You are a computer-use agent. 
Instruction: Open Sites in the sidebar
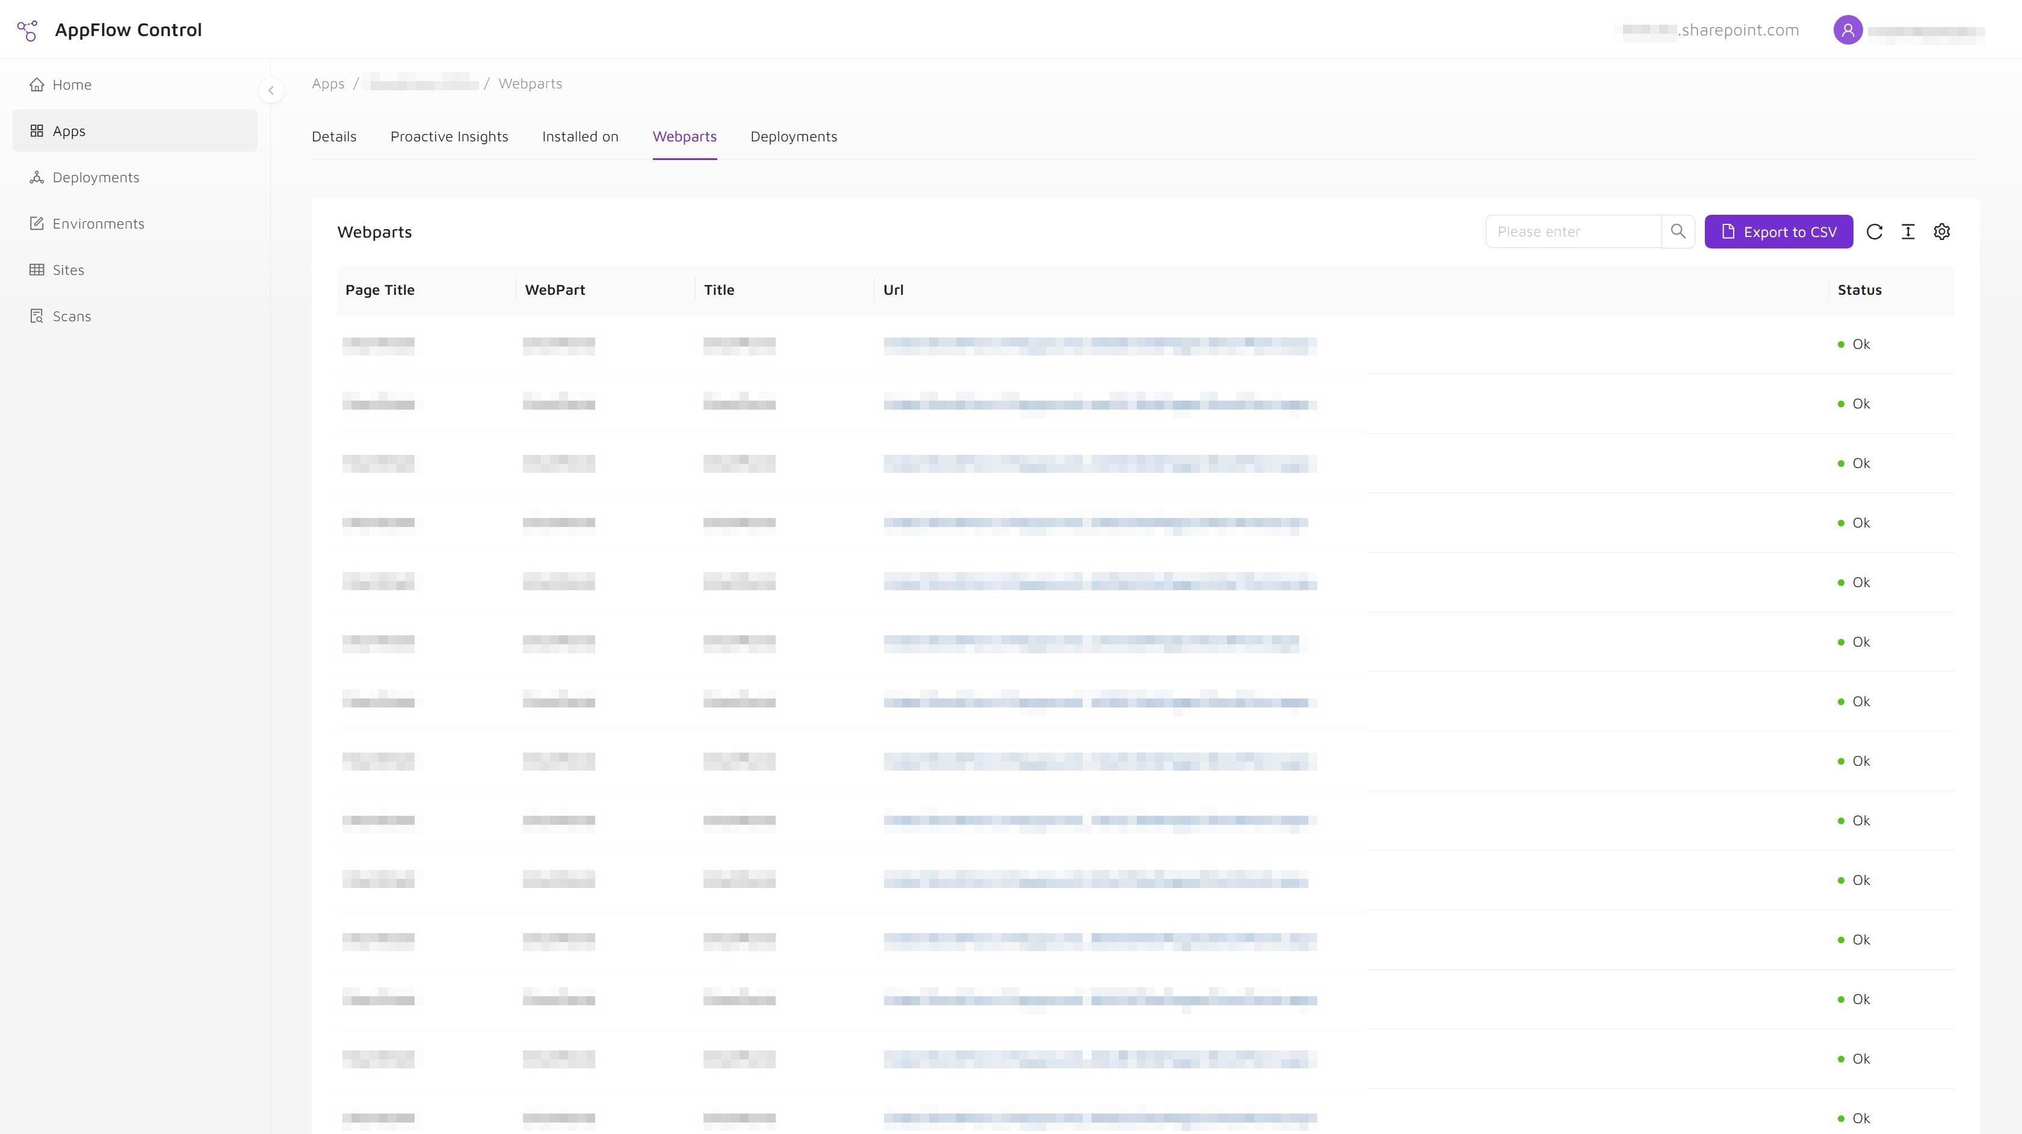click(135, 270)
